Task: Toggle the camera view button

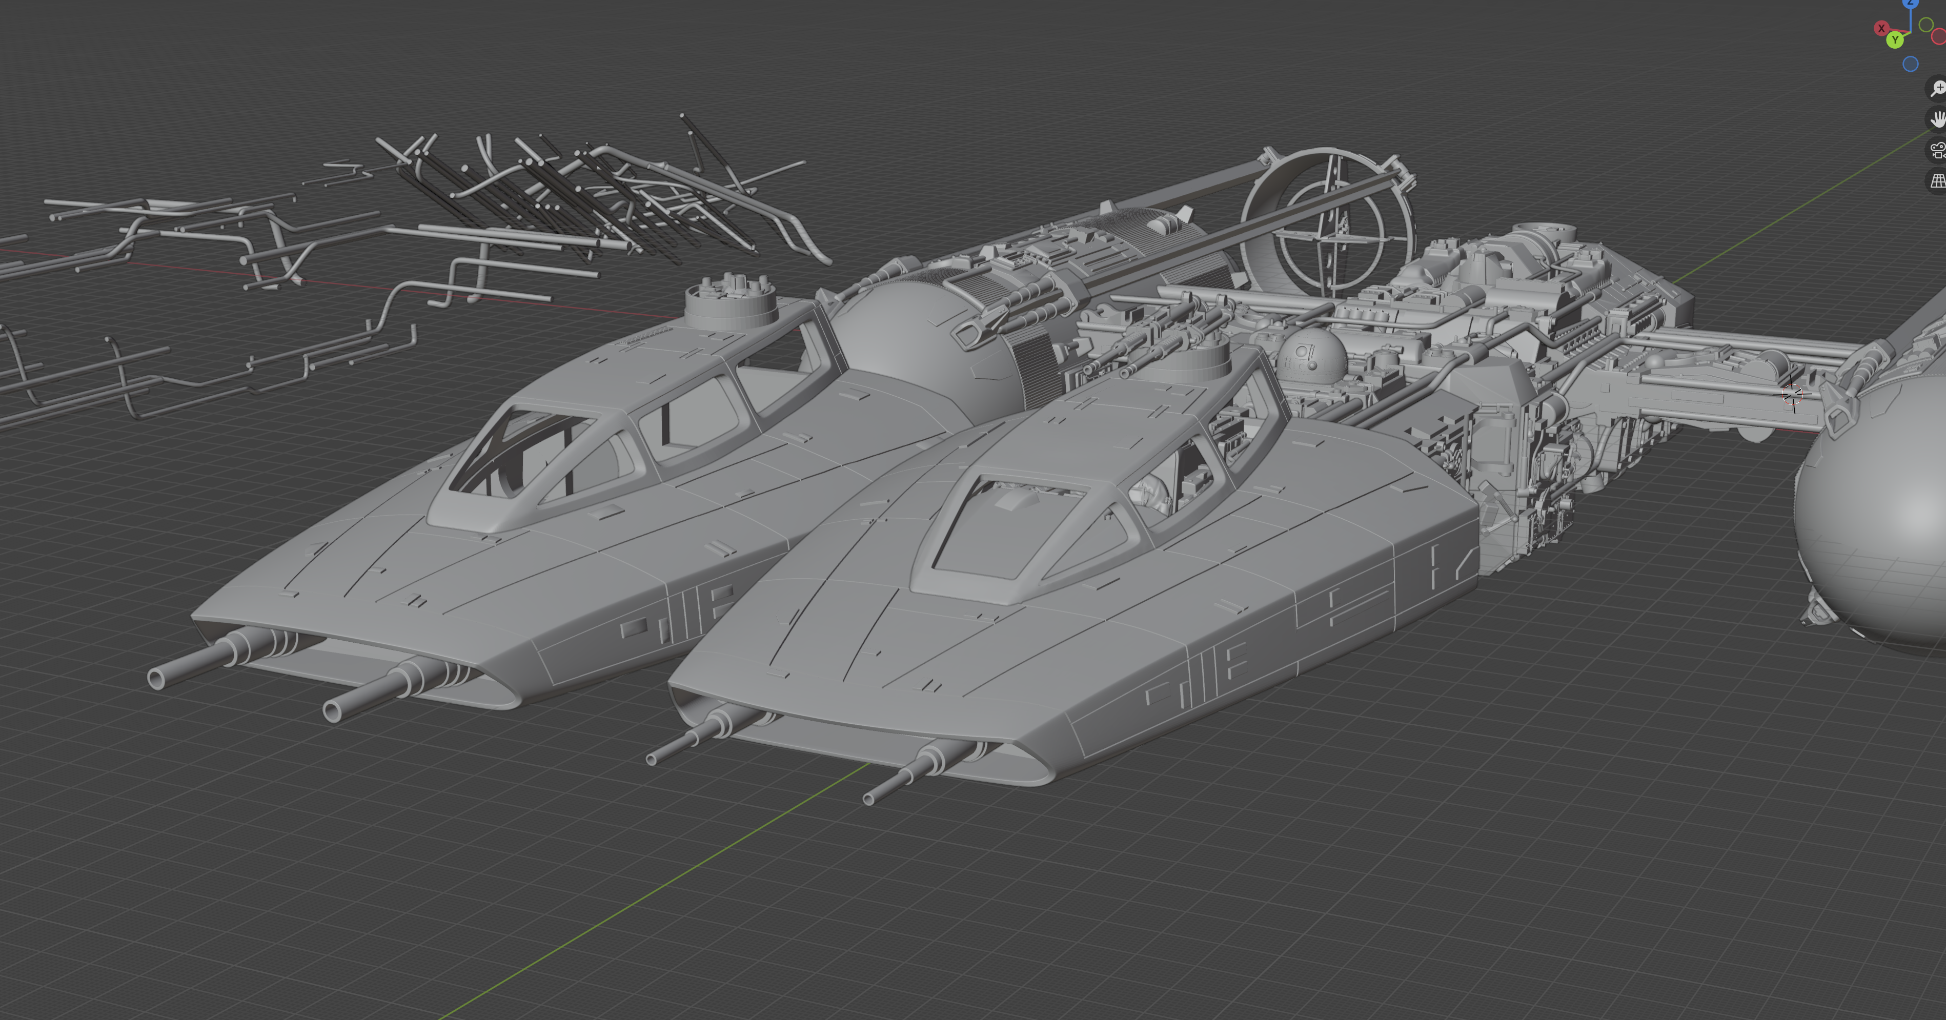Action: pyautogui.click(x=1937, y=150)
